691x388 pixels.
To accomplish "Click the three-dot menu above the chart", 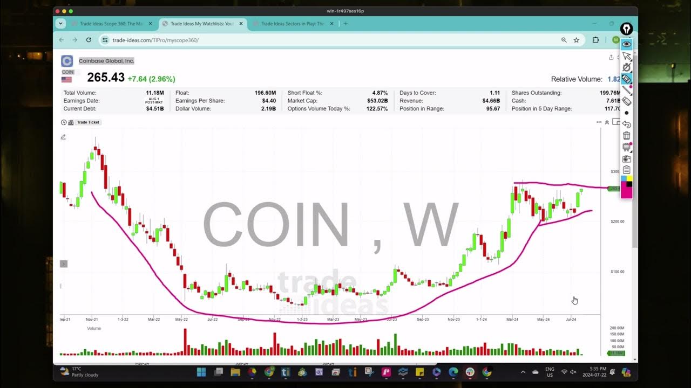I will [599, 122].
